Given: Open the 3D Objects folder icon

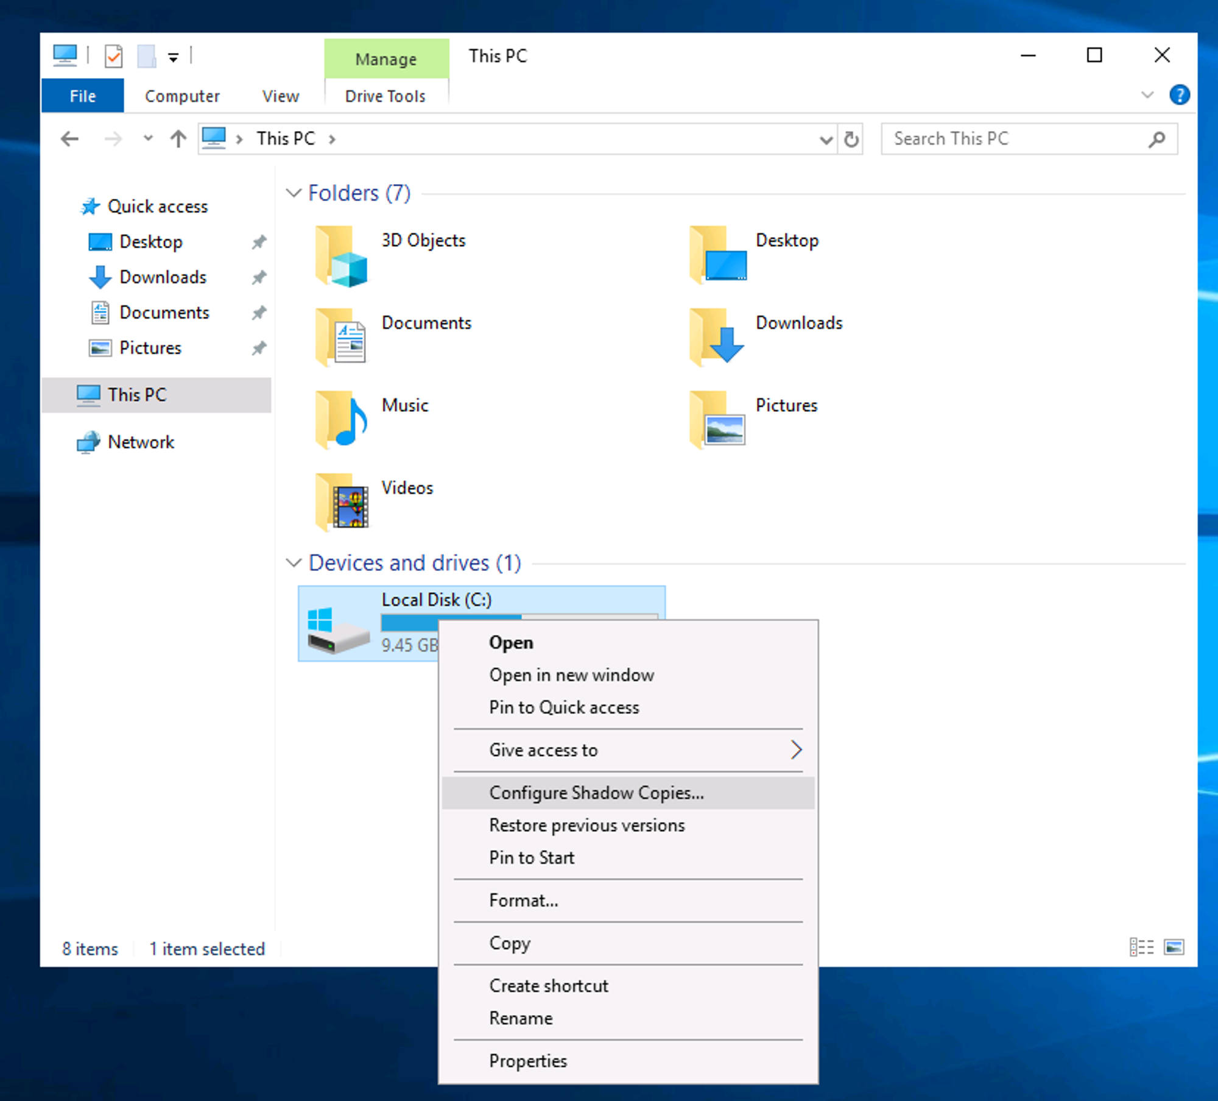Looking at the screenshot, I should [x=341, y=256].
